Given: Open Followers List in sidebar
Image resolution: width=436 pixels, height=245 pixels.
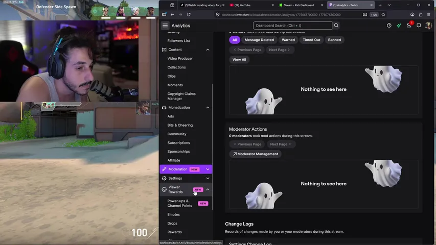Looking at the screenshot, I should 178,41.
